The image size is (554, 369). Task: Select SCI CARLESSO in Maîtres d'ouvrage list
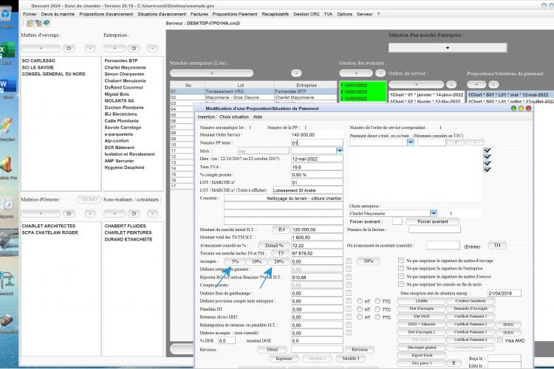pos(38,61)
